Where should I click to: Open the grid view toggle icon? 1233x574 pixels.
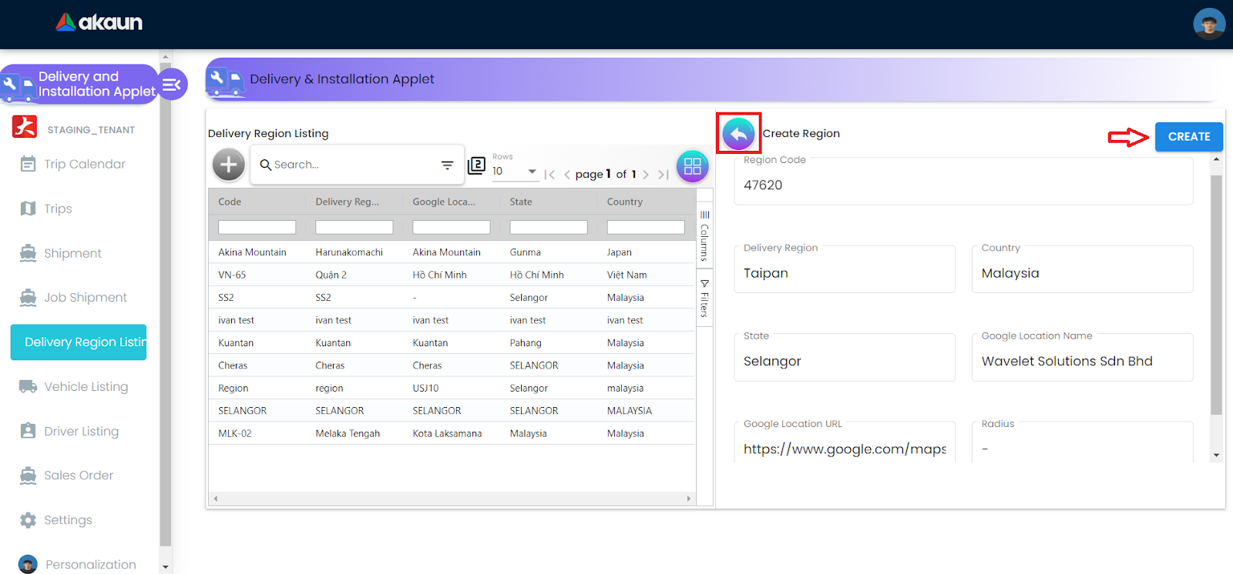coord(692,166)
